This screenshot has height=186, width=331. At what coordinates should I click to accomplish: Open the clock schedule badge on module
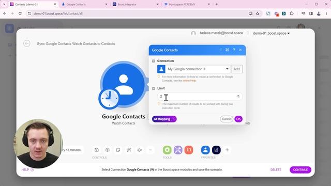(x=109, y=99)
